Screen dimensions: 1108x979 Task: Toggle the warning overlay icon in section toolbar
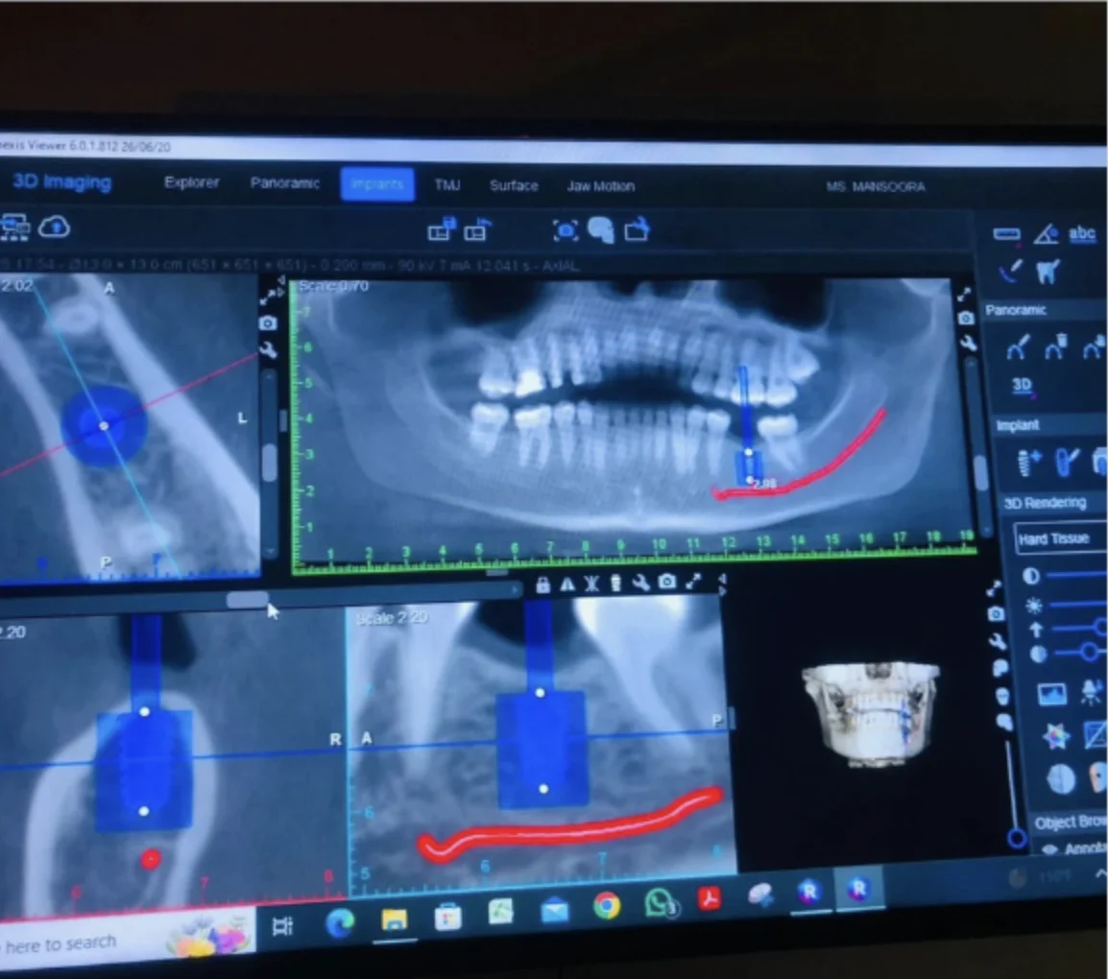[x=568, y=584]
